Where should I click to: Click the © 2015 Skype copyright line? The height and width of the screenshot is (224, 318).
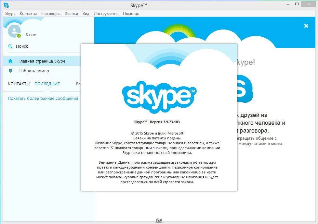point(157,133)
